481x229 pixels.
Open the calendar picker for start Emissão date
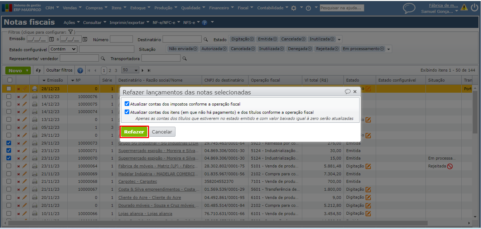[x=51, y=39]
